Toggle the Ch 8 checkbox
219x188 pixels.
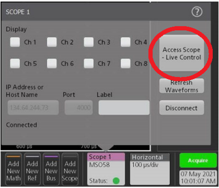point(125,63)
